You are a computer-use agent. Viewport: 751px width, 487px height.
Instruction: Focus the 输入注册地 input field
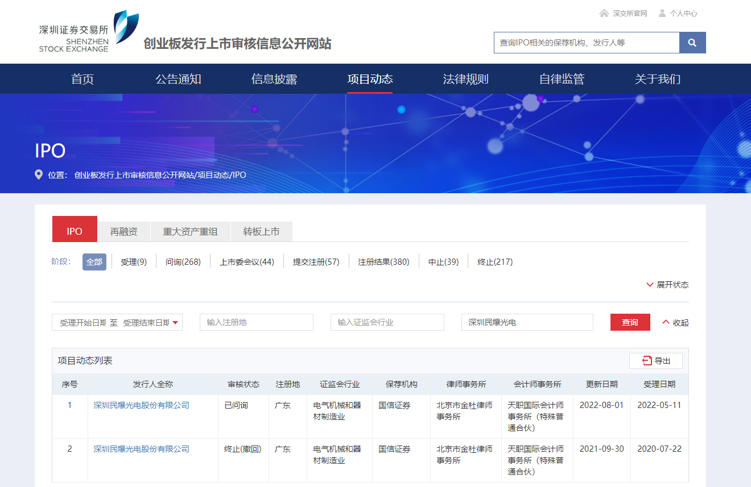click(257, 322)
